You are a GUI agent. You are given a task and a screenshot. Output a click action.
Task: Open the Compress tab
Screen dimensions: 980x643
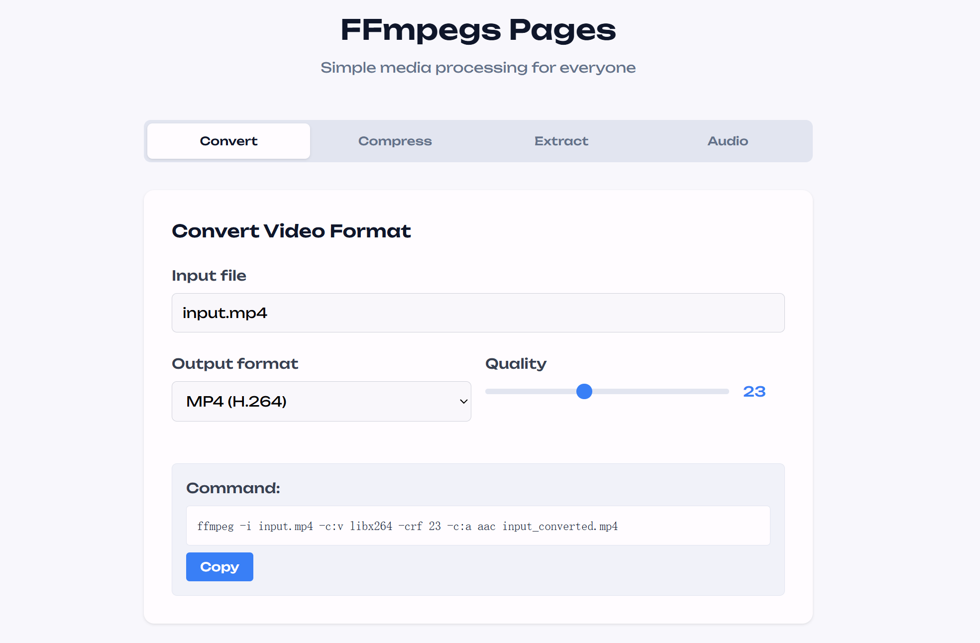395,141
